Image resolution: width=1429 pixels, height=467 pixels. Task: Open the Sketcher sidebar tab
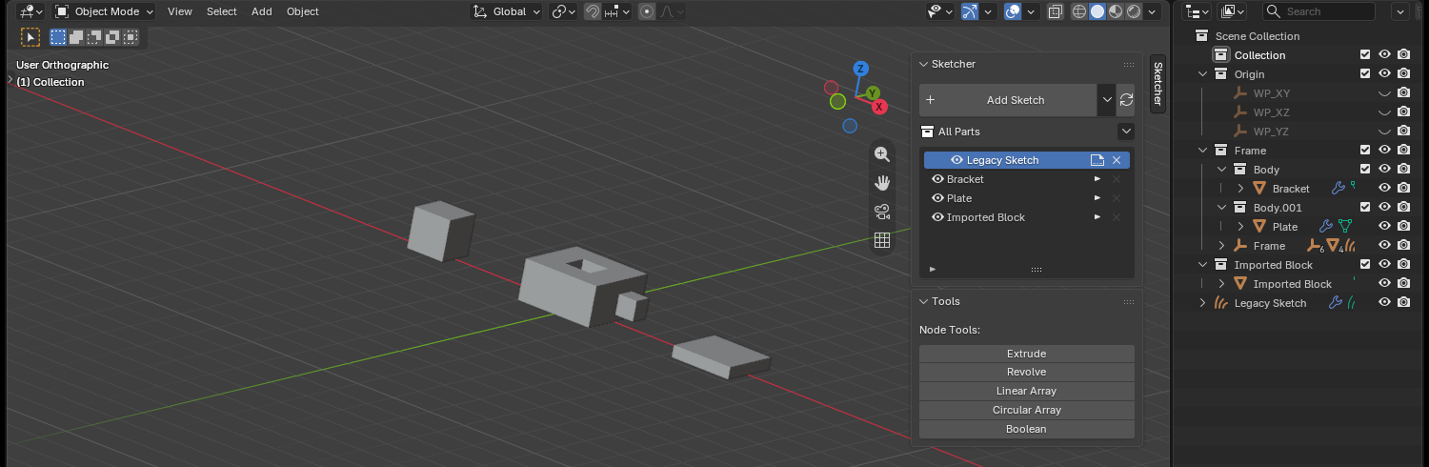[x=1158, y=84]
